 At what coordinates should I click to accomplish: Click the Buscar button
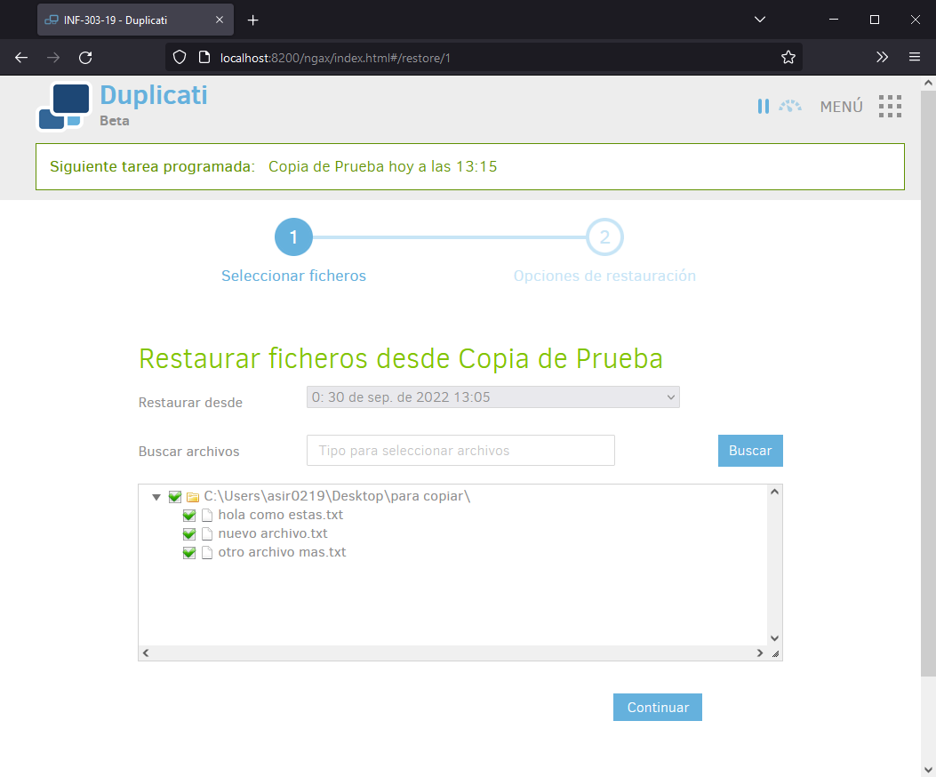point(749,451)
